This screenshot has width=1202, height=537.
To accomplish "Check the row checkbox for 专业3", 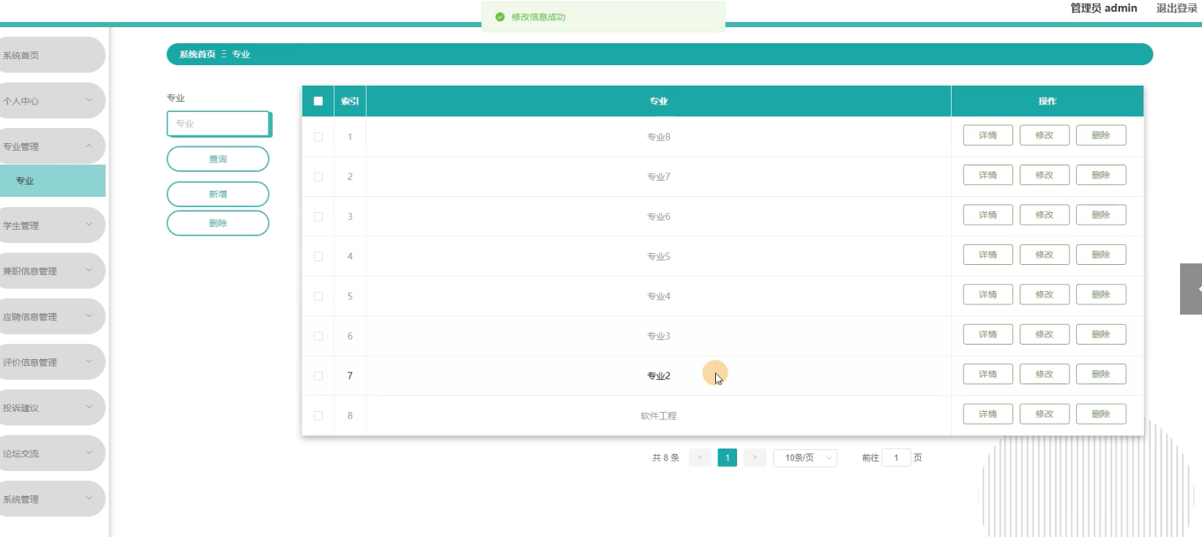I will point(318,336).
